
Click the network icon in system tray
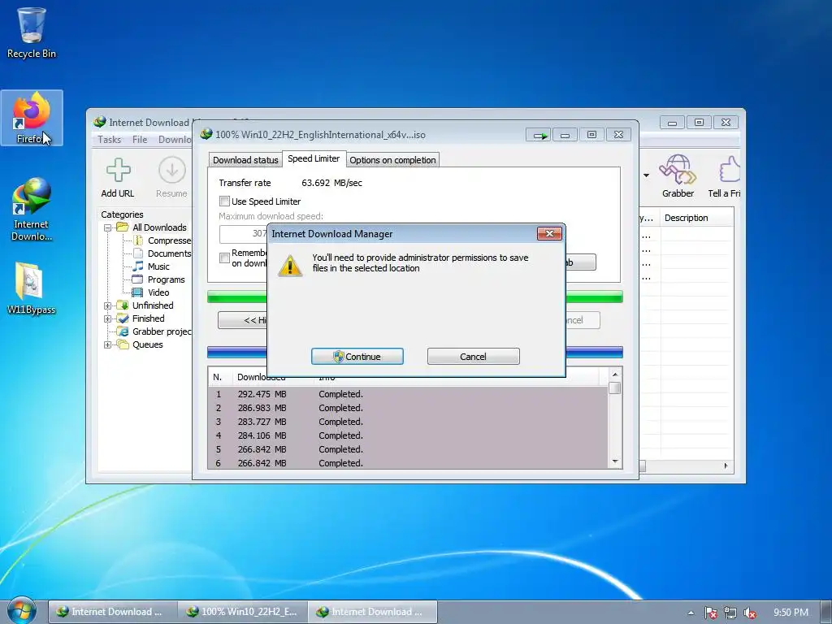point(730,613)
